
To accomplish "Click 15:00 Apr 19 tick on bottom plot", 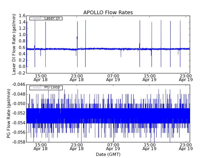I will (149, 146).
